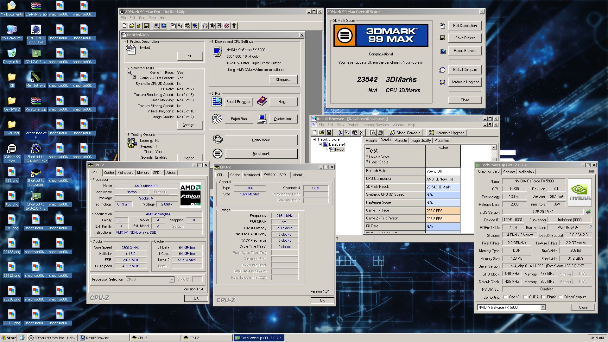Click the Benchmark striped circle icon in 3DMark toolbar

[x=212, y=26]
